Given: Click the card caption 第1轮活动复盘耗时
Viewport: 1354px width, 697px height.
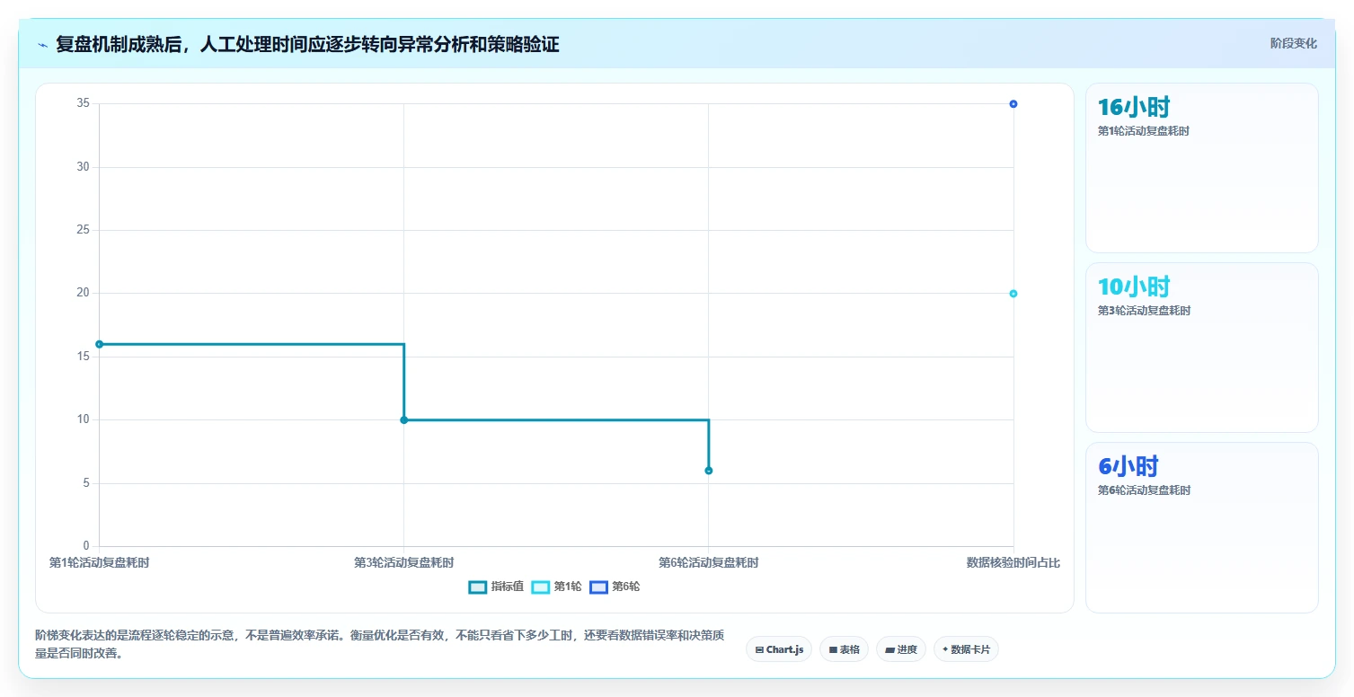Looking at the screenshot, I should coord(1144,131).
